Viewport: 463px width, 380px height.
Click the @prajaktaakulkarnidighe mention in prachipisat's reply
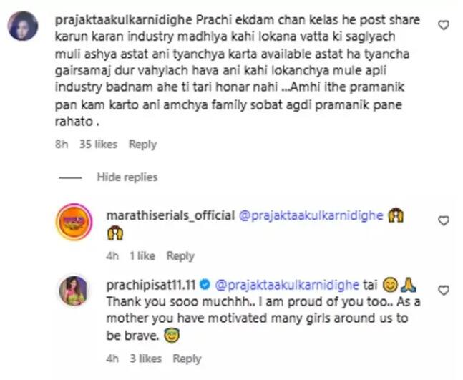(287, 286)
